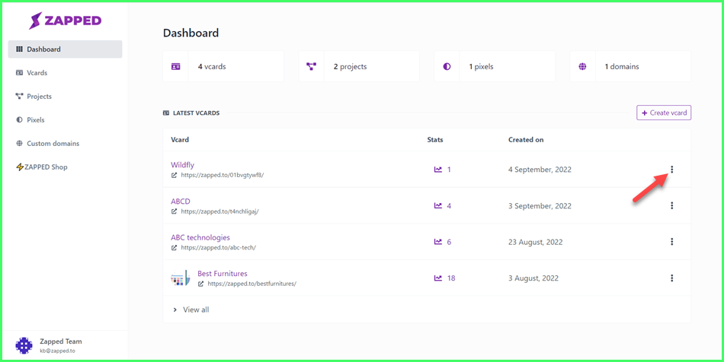Open the three-dot menu for Best Furnitures
Viewport: 724px width, 362px height.
tap(672, 278)
